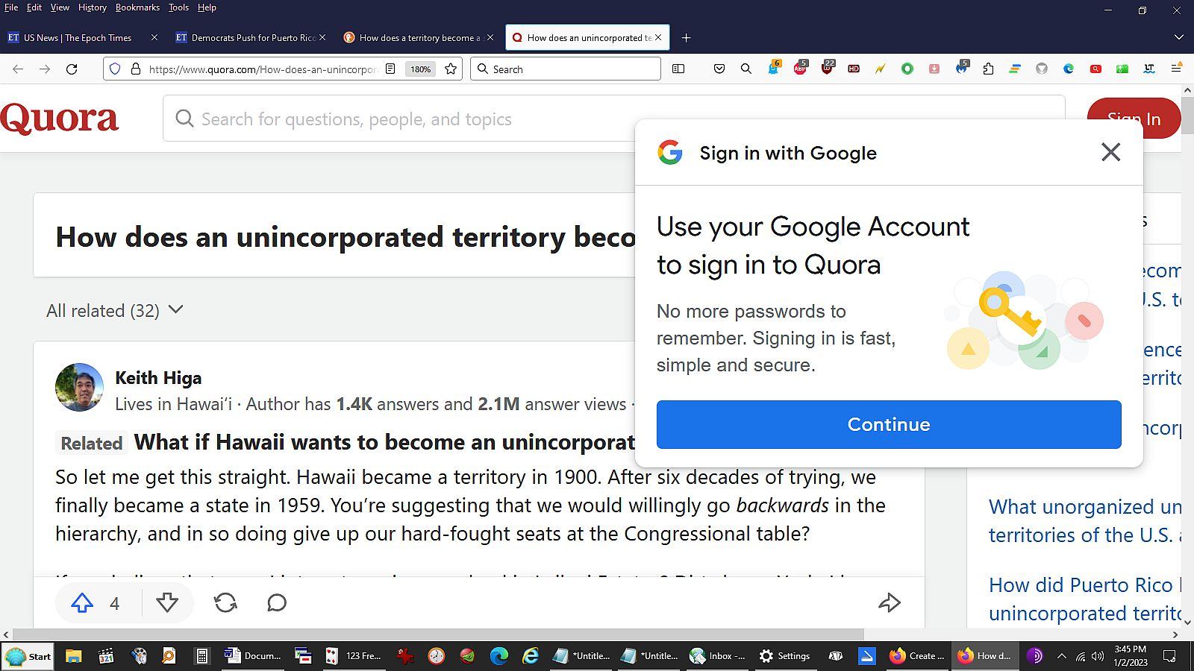Open the tracking protection shield panel
This screenshot has height=671, width=1194.
[x=113, y=69]
